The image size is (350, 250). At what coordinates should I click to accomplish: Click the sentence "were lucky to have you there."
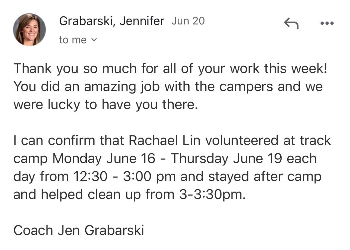(x=105, y=104)
